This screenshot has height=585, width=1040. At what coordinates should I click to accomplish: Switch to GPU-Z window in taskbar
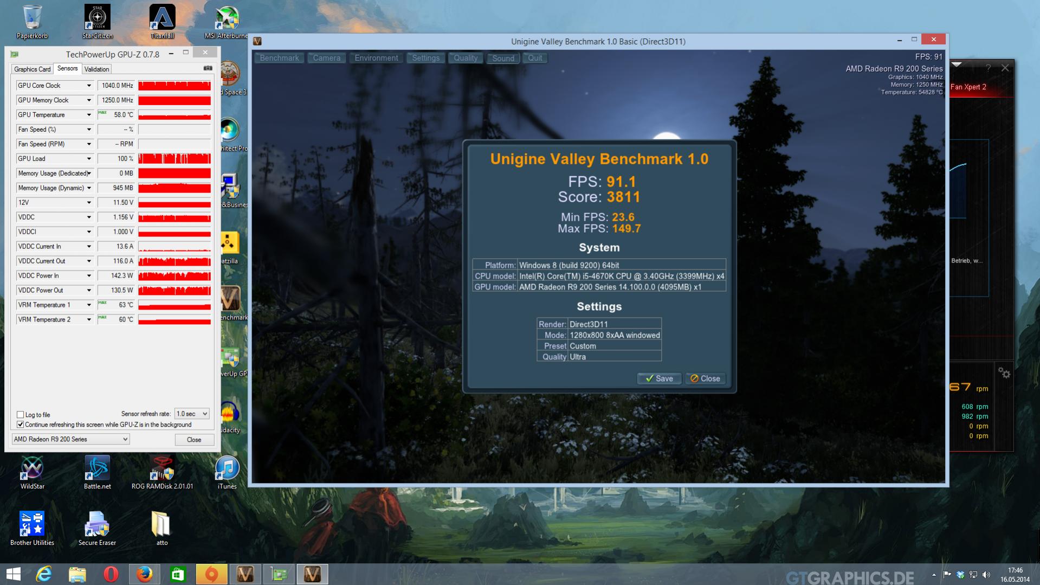coord(279,574)
